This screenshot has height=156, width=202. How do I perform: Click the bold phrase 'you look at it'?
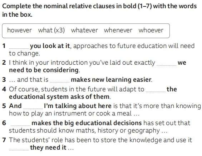point(50,46)
